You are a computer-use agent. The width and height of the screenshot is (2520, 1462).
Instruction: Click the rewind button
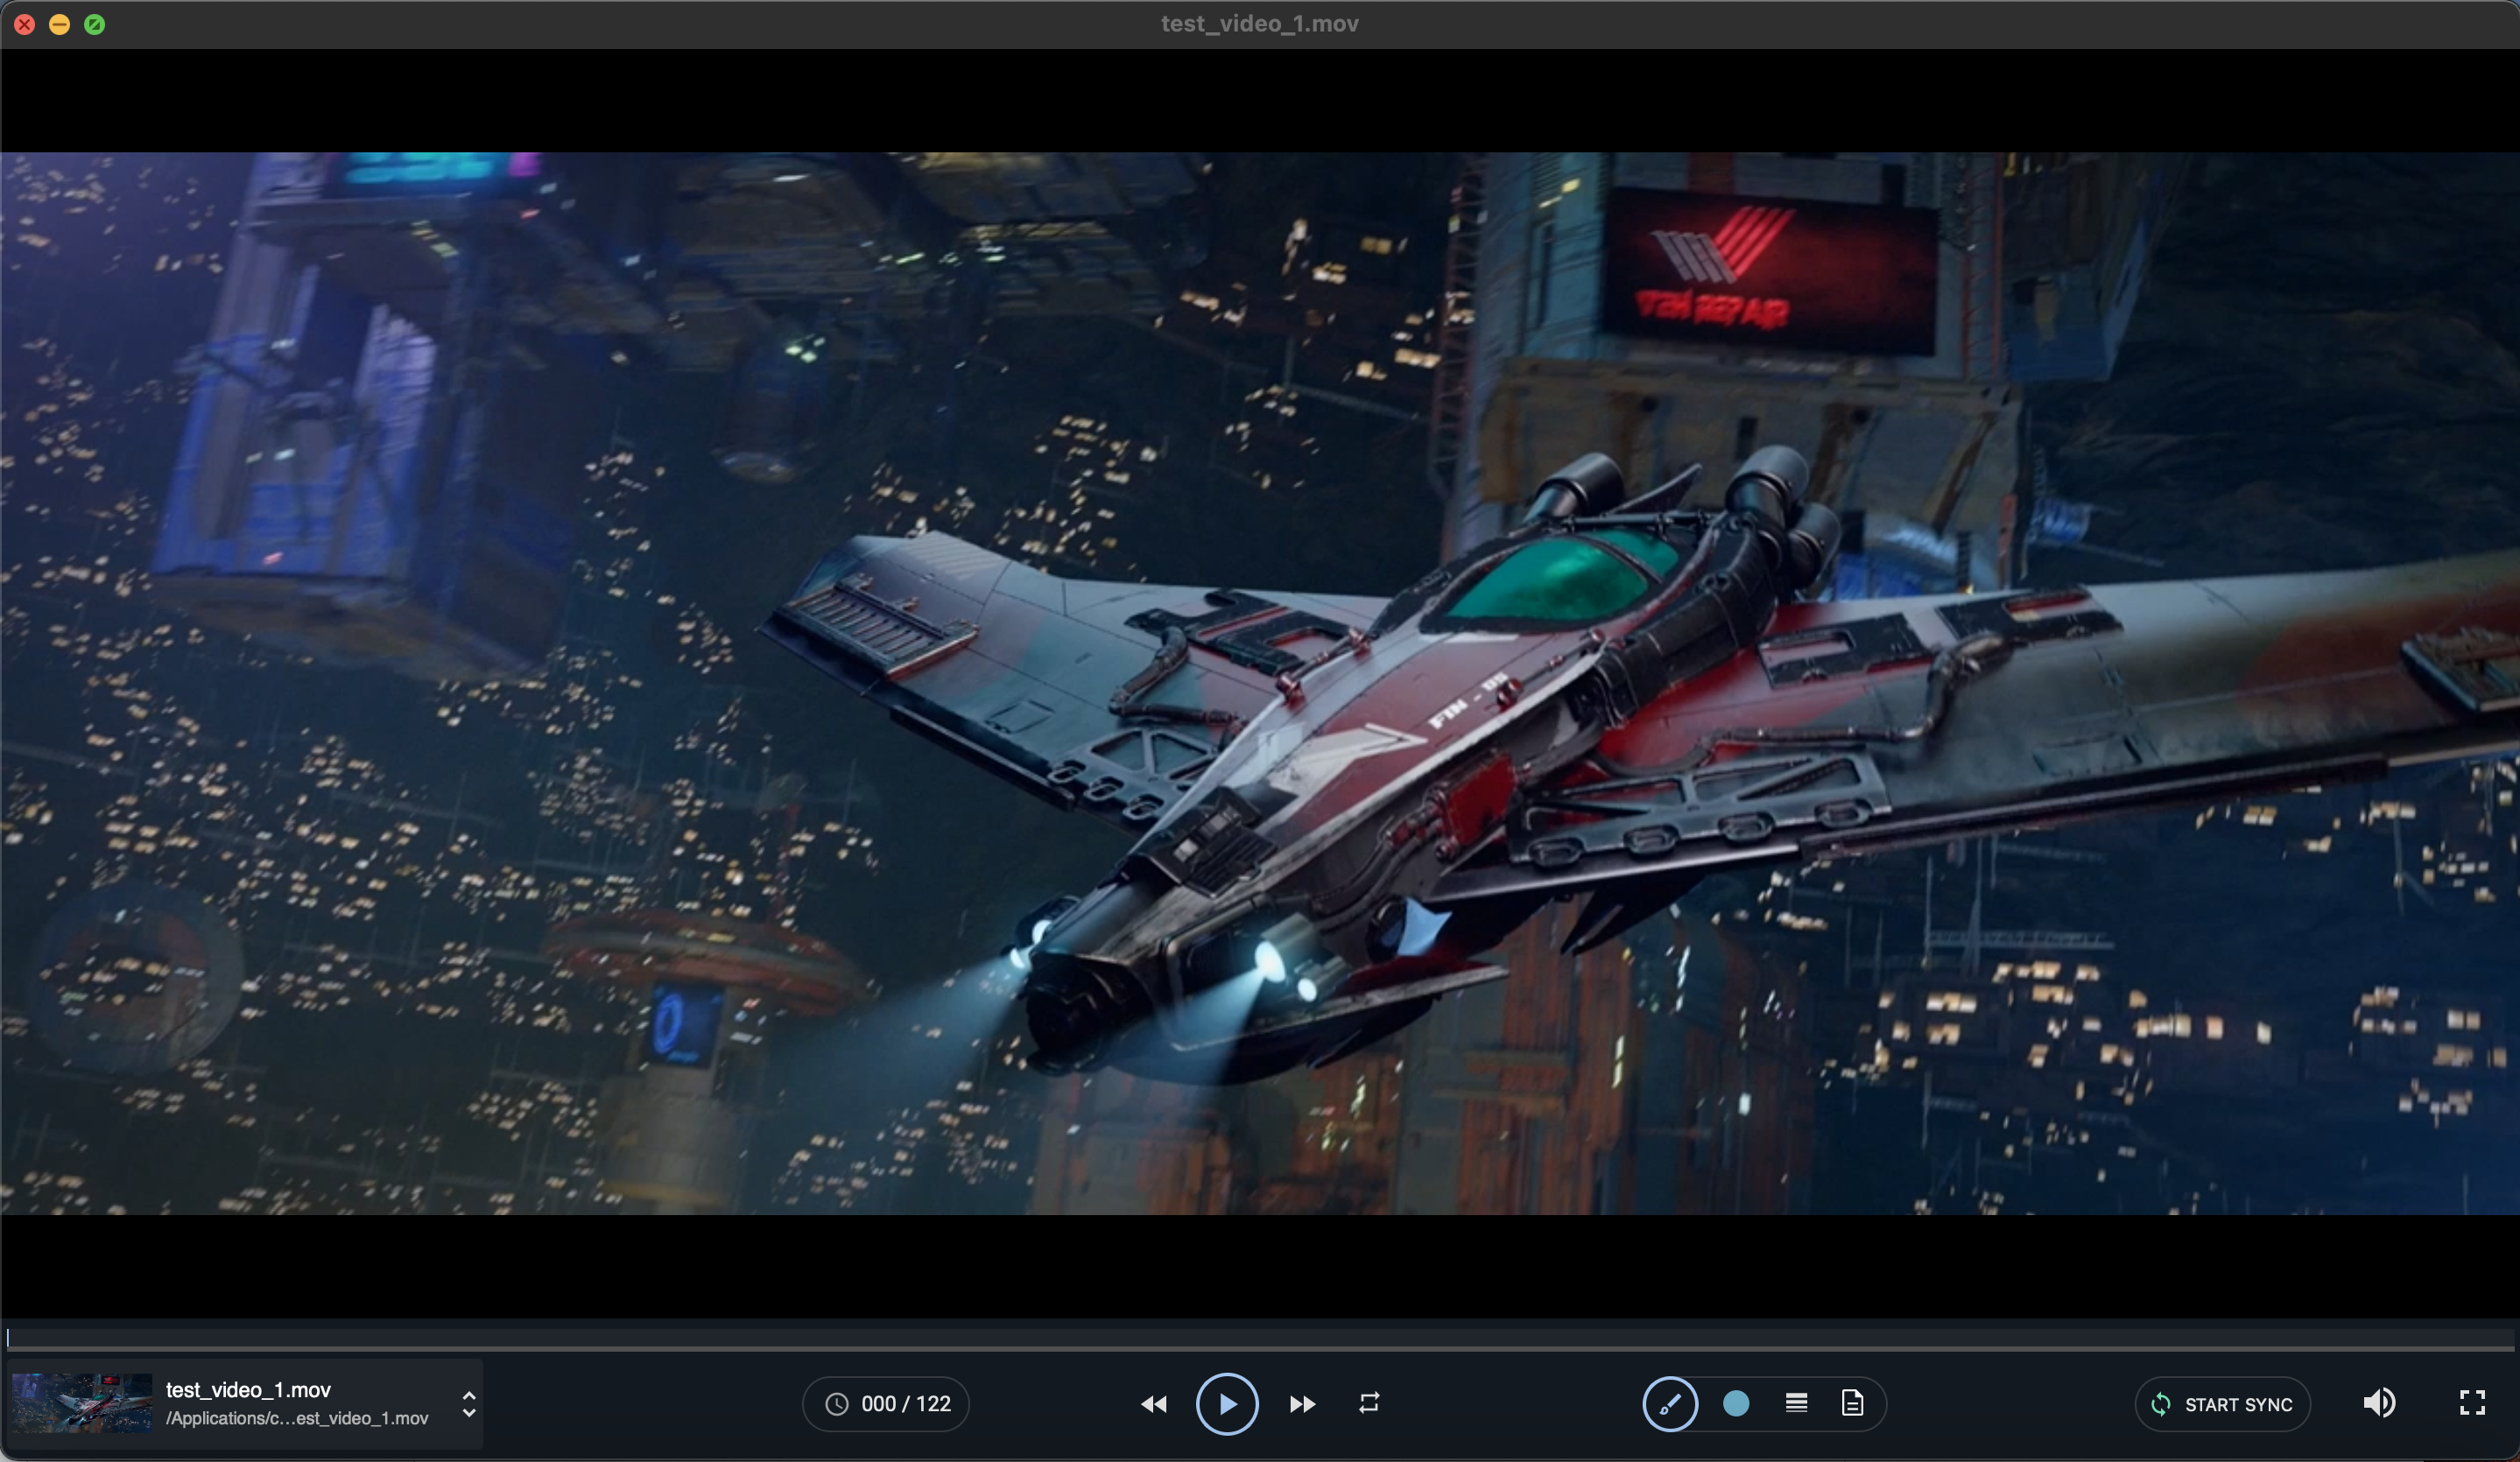1153,1404
